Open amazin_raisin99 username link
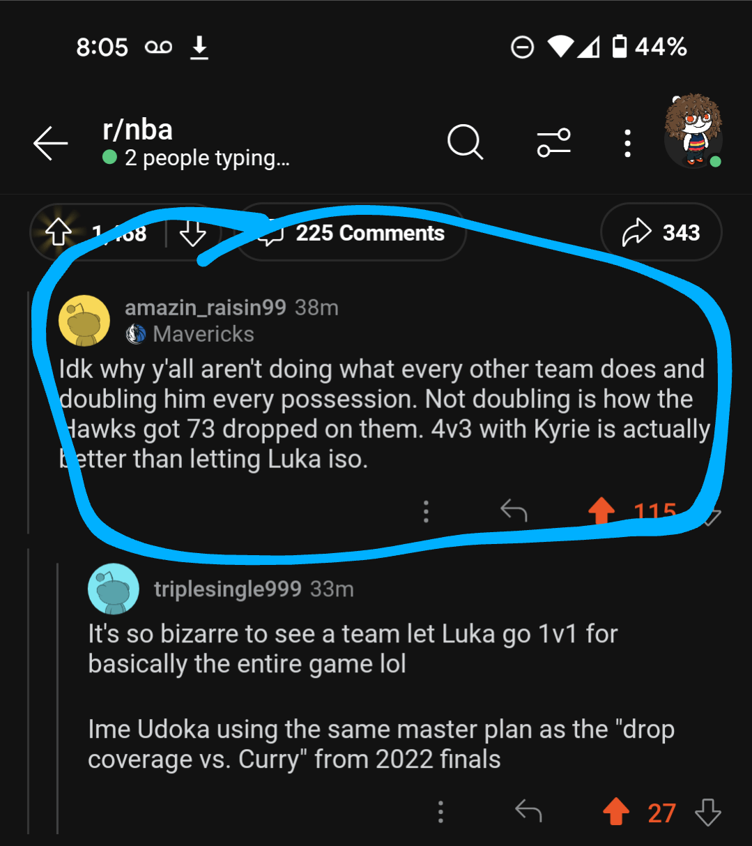The image size is (752, 846). pos(205,308)
